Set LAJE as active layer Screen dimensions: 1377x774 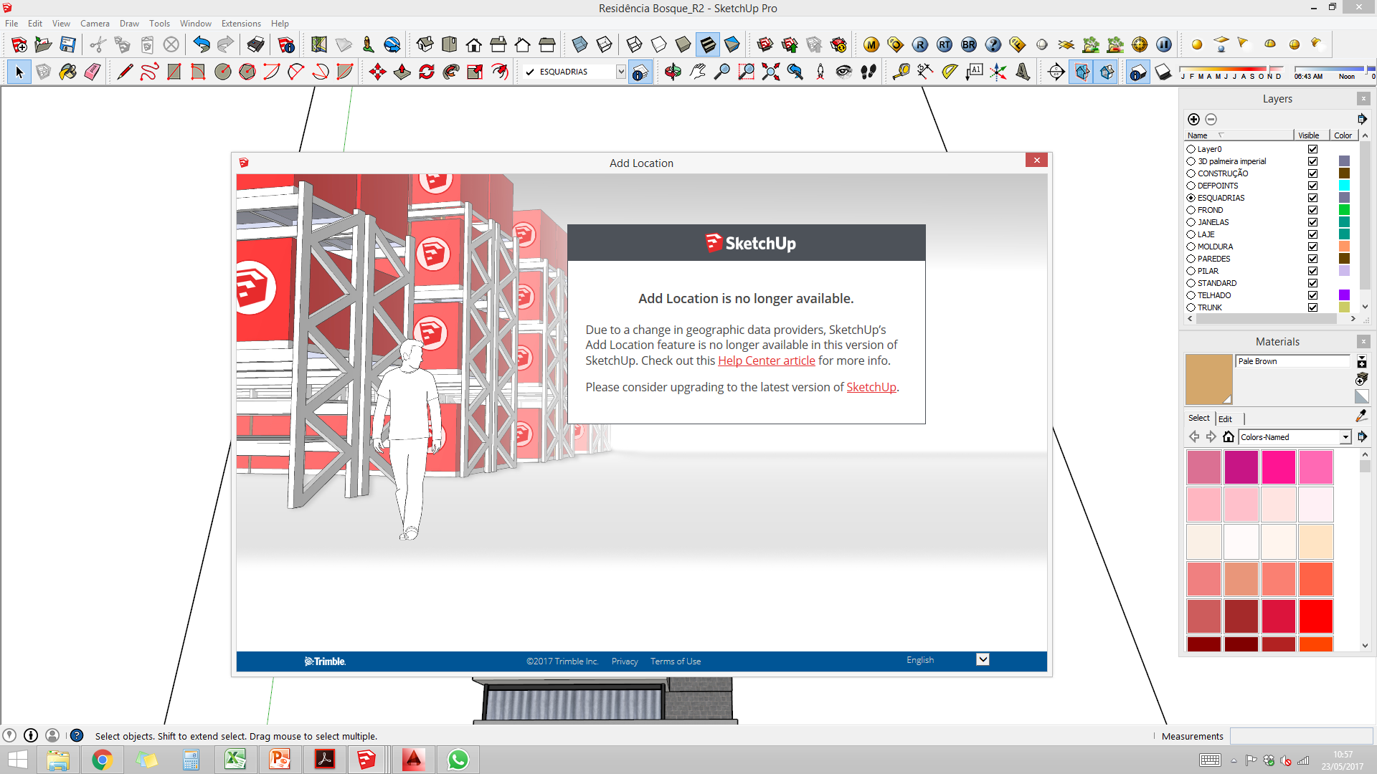click(x=1191, y=234)
